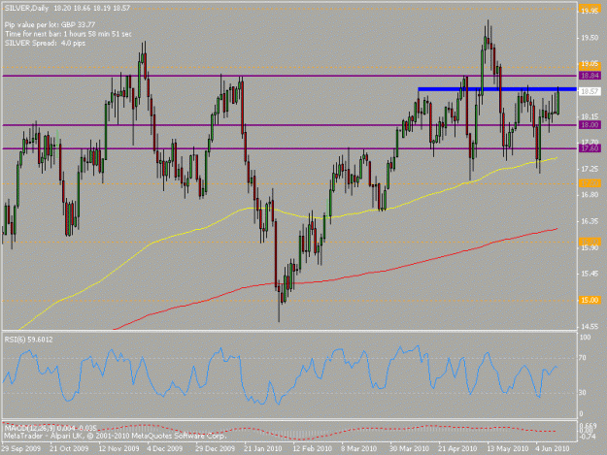The width and height of the screenshot is (607, 455).
Task: Click the 18.15 price axis value
Action: (590, 116)
